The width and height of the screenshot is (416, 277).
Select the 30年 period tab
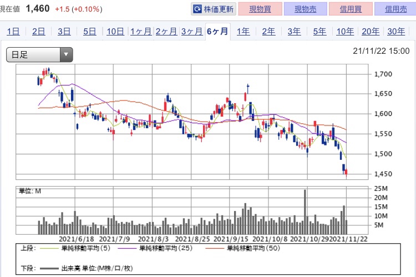click(x=395, y=32)
